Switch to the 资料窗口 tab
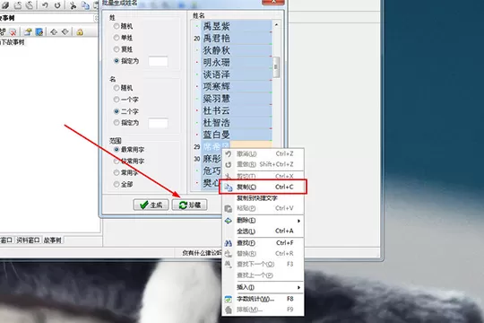 (x=28, y=240)
